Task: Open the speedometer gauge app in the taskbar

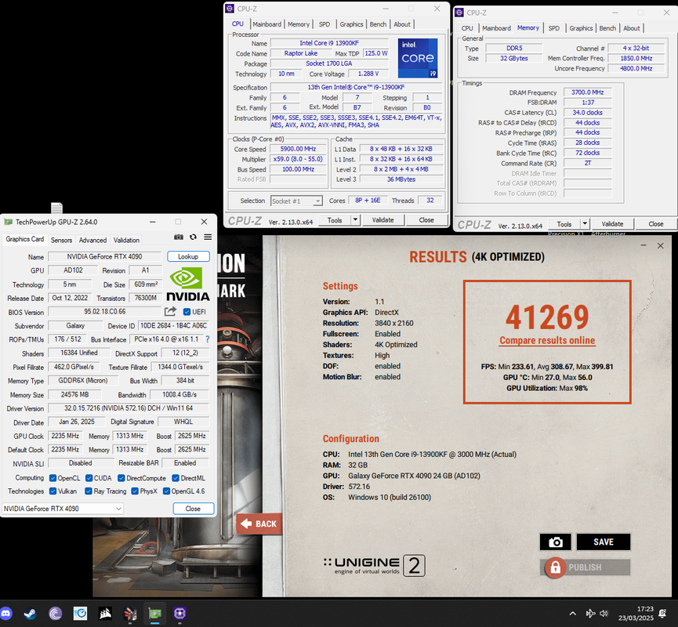Action: [81, 613]
